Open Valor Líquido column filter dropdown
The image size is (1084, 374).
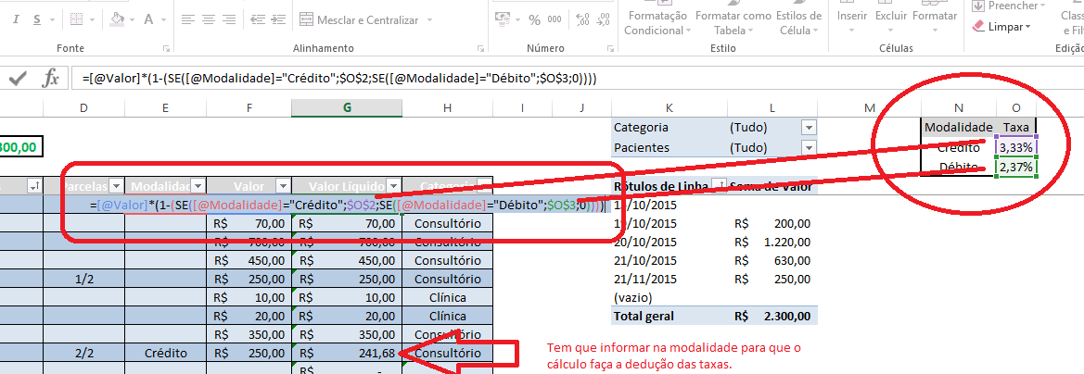point(394,186)
